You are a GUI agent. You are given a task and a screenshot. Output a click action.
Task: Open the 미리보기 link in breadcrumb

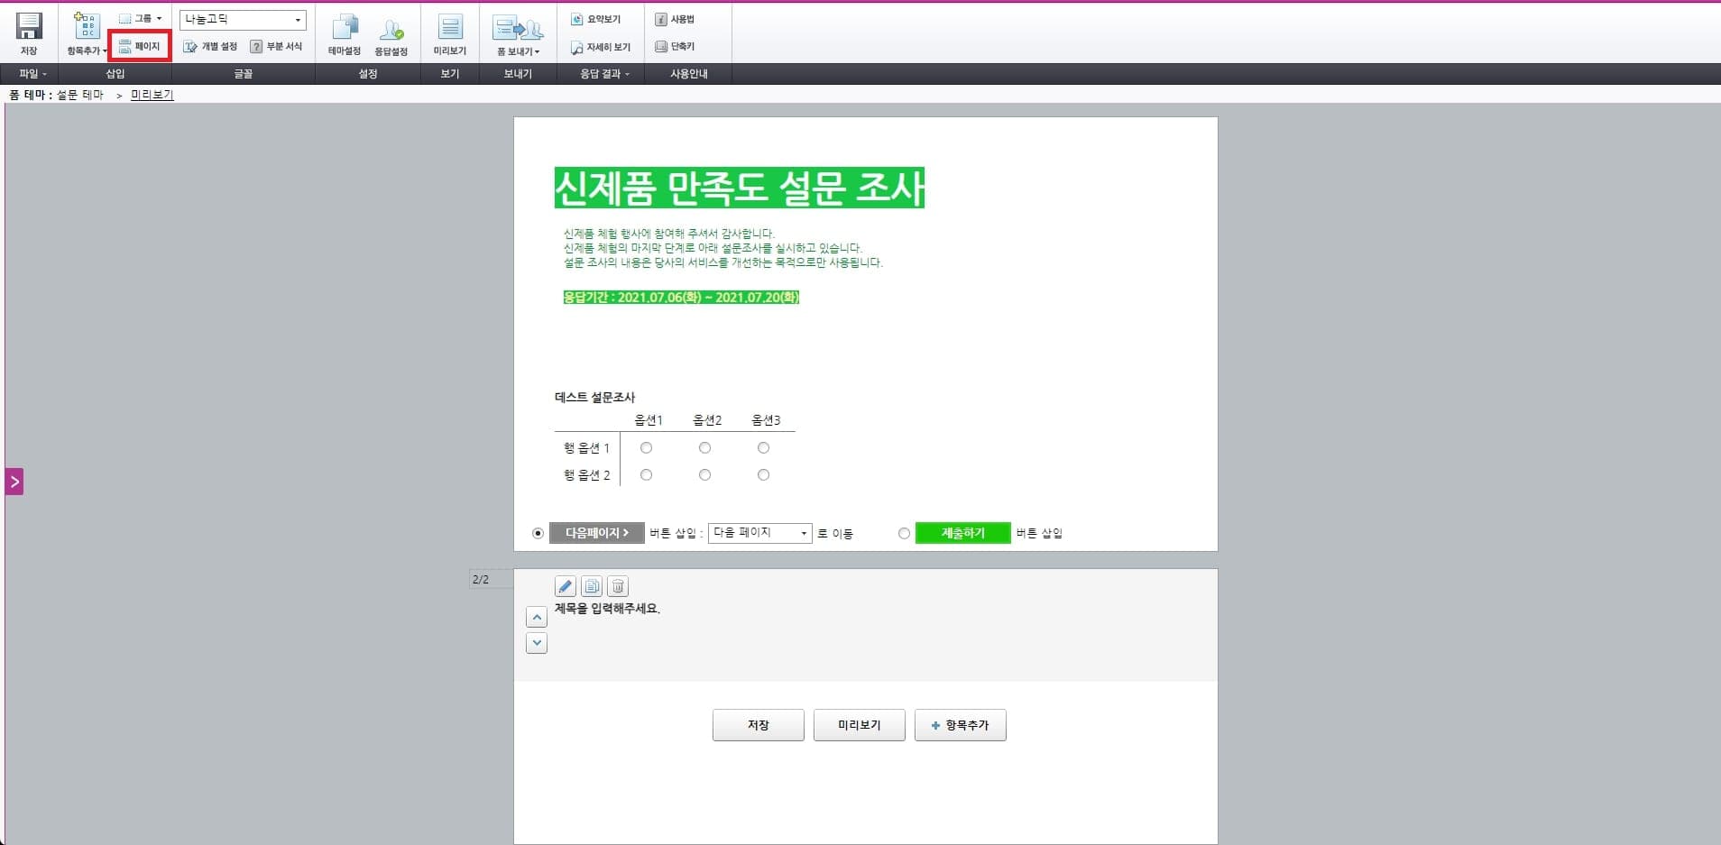click(x=152, y=94)
